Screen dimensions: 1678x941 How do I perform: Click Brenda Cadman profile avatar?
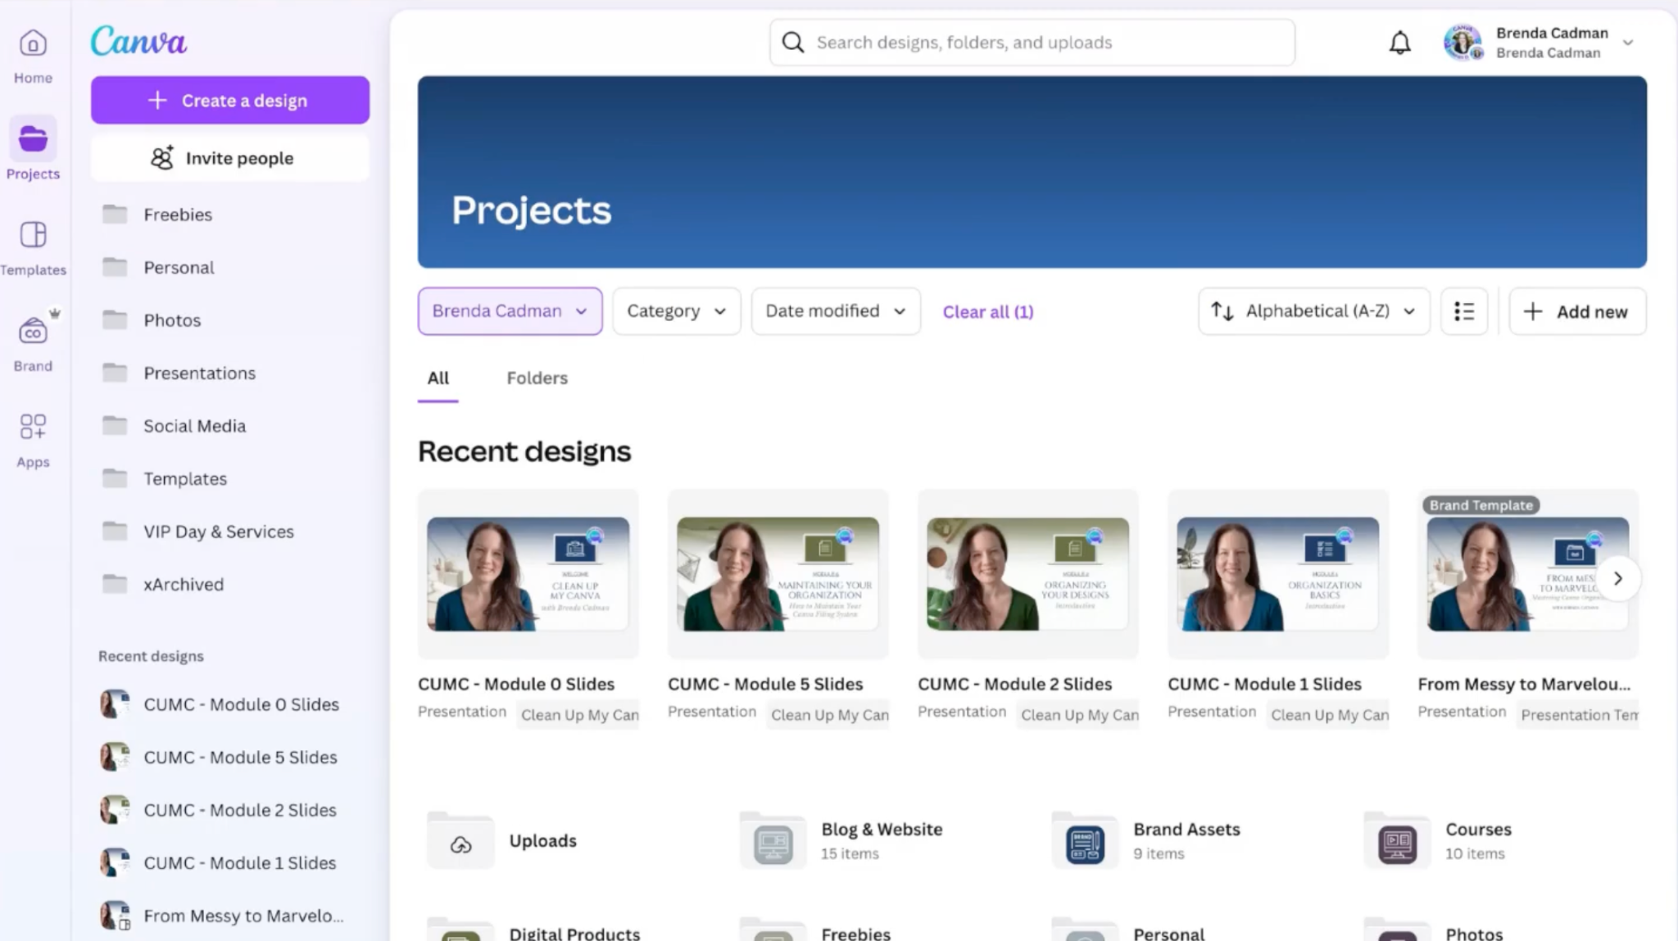click(1463, 43)
